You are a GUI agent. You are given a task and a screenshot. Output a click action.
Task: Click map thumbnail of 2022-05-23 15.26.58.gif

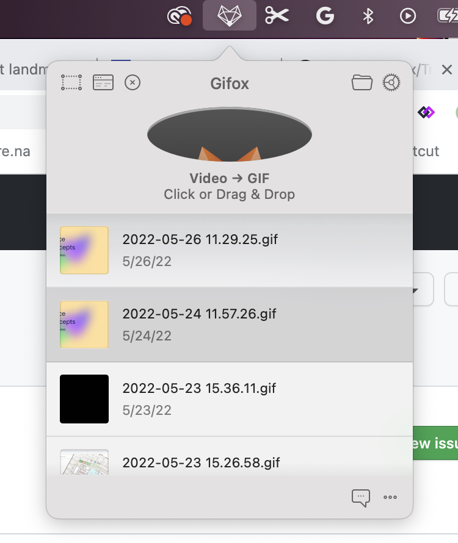coord(84,462)
